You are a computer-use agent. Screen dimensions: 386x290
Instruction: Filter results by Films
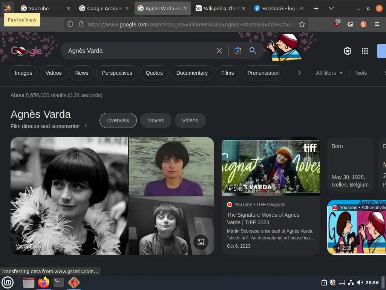(227, 73)
